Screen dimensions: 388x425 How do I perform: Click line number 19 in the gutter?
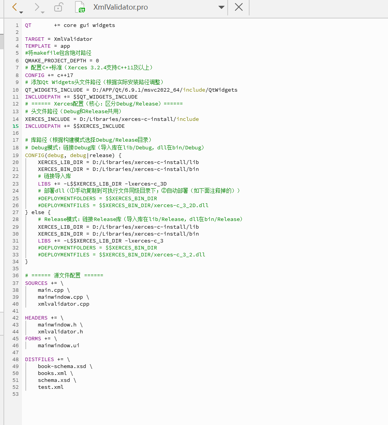[16, 155]
